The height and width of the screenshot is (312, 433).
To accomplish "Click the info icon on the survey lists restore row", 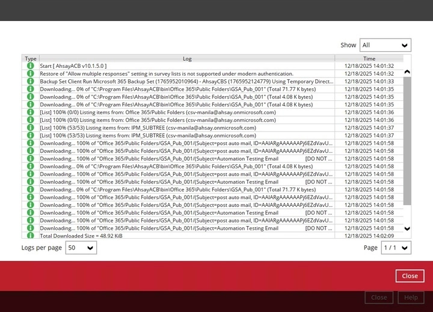I will click(x=31, y=73).
